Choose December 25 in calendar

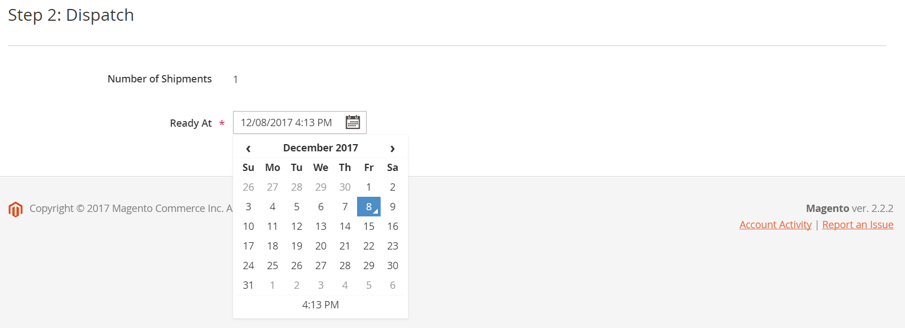point(272,266)
